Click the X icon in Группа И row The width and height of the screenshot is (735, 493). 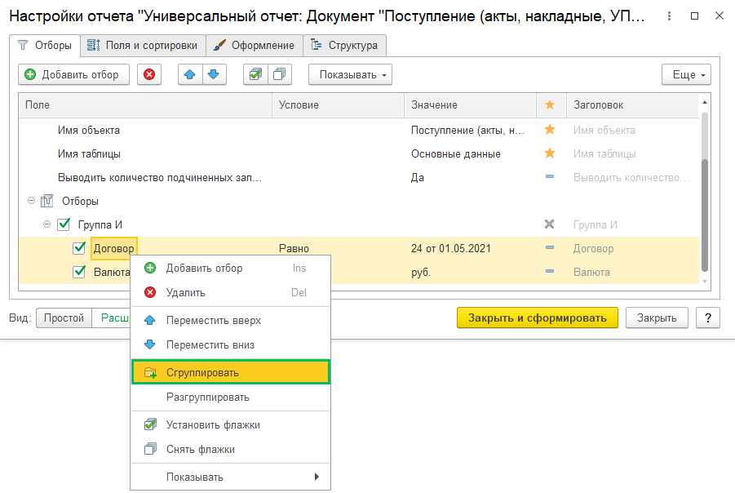click(549, 224)
